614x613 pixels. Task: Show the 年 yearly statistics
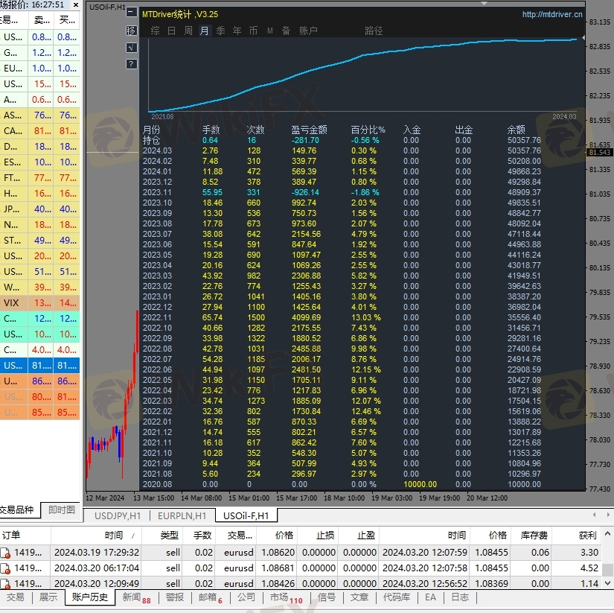coord(237,31)
